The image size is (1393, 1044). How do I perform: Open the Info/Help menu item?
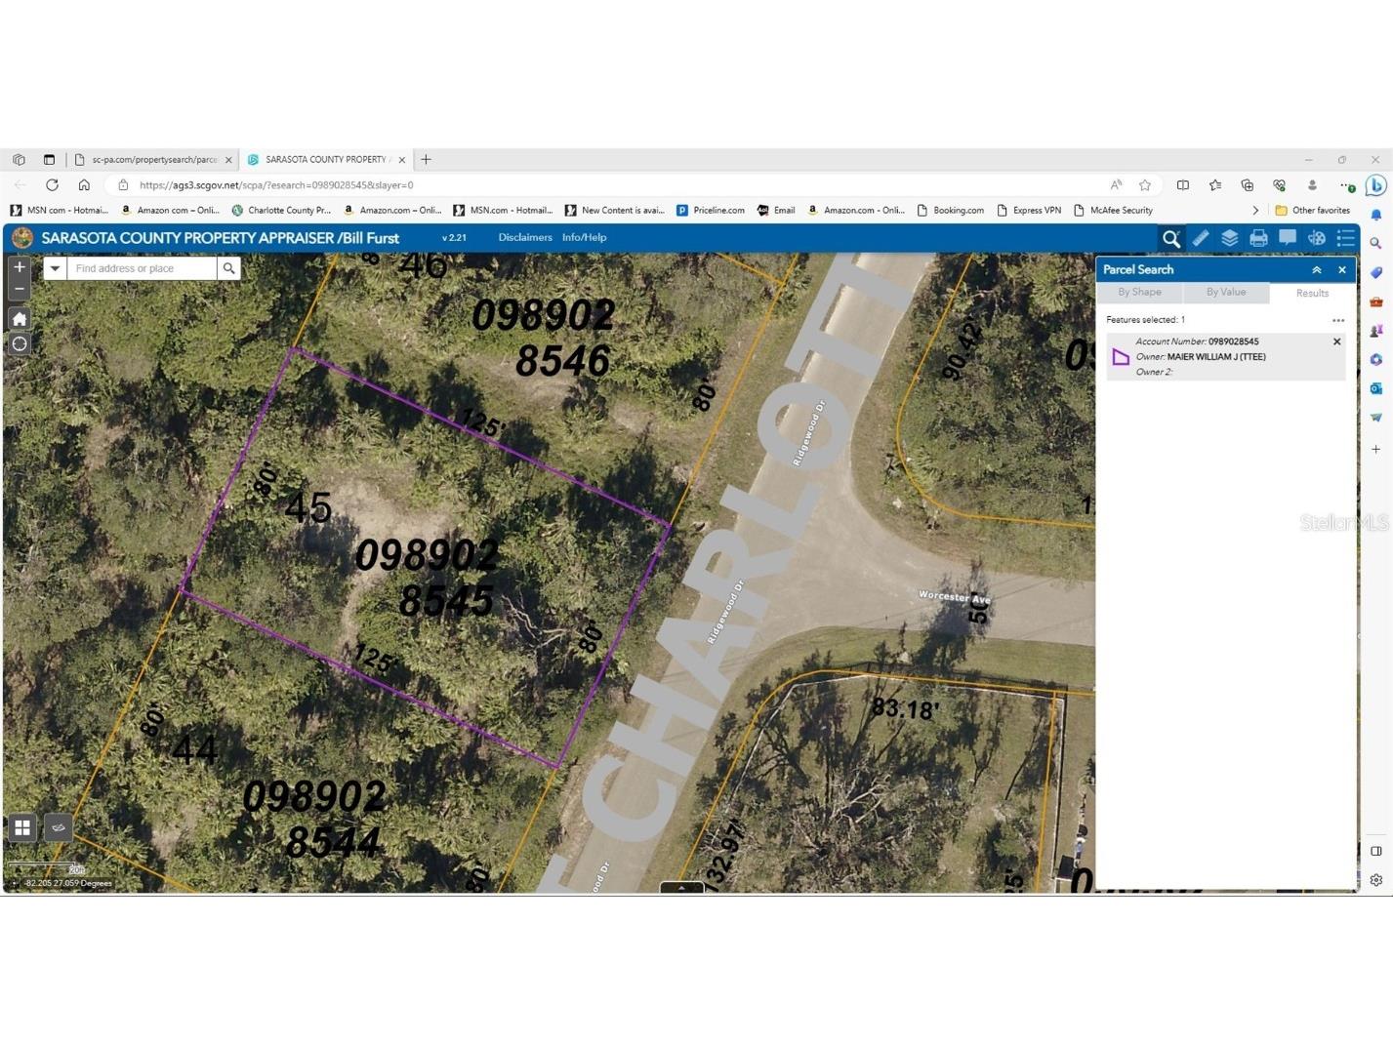[583, 237]
